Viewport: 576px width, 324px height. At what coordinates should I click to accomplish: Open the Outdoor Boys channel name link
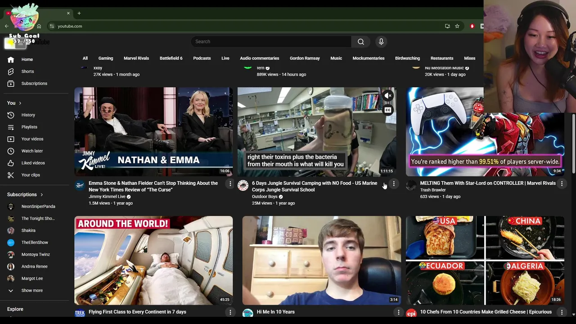click(265, 197)
